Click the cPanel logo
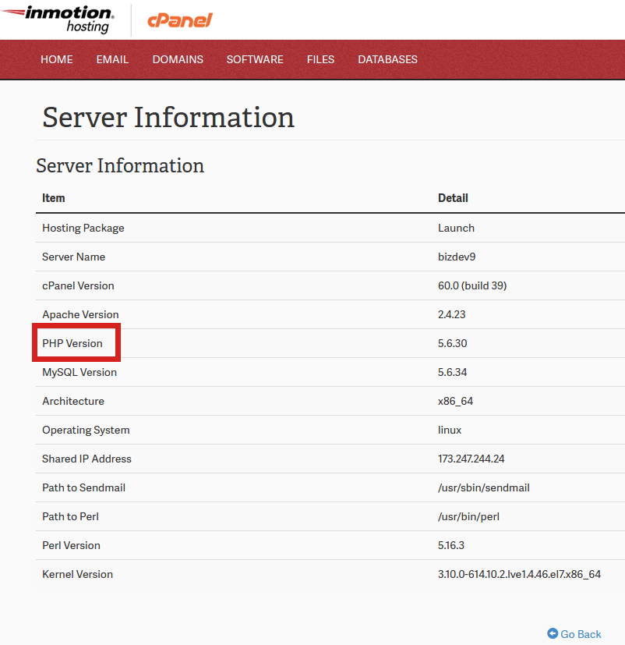This screenshot has width=625, height=645. point(179,20)
